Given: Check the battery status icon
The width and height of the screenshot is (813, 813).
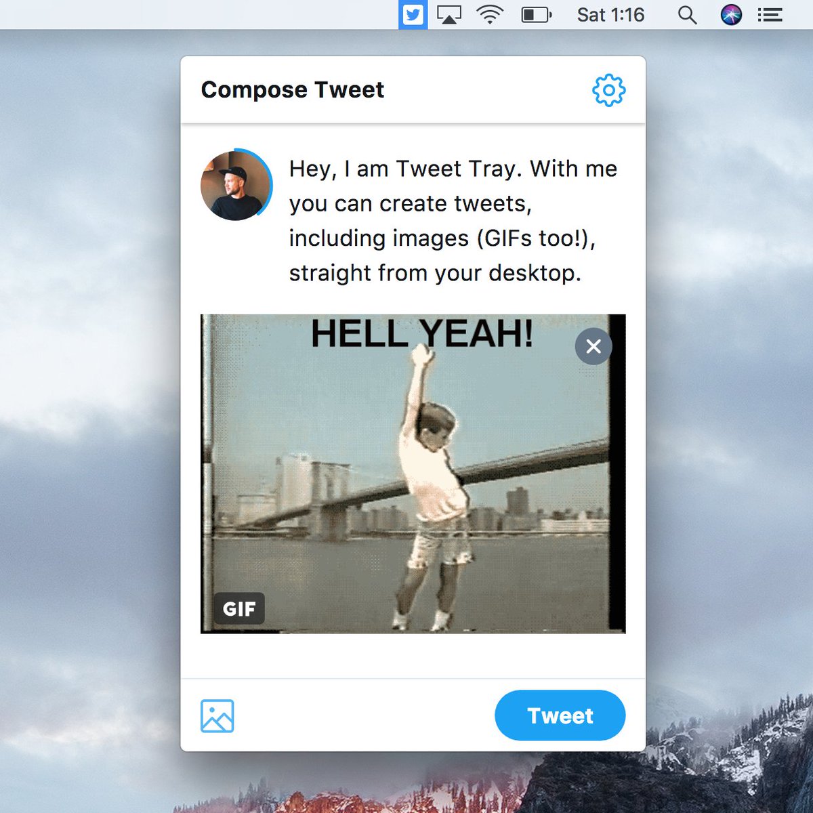Looking at the screenshot, I should coord(536,14).
